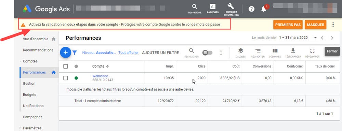Open the date range dropdown arrow

click(x=315, y=38)
